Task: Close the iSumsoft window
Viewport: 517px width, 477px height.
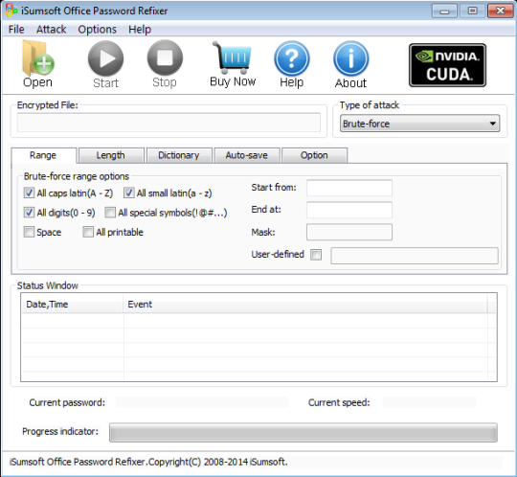Action: 500,11
